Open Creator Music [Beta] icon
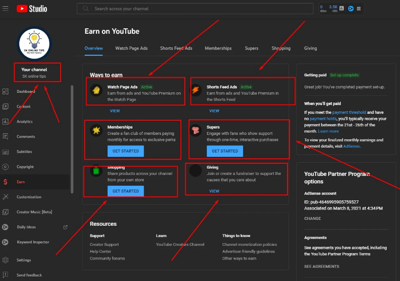 tap(6, 212)
